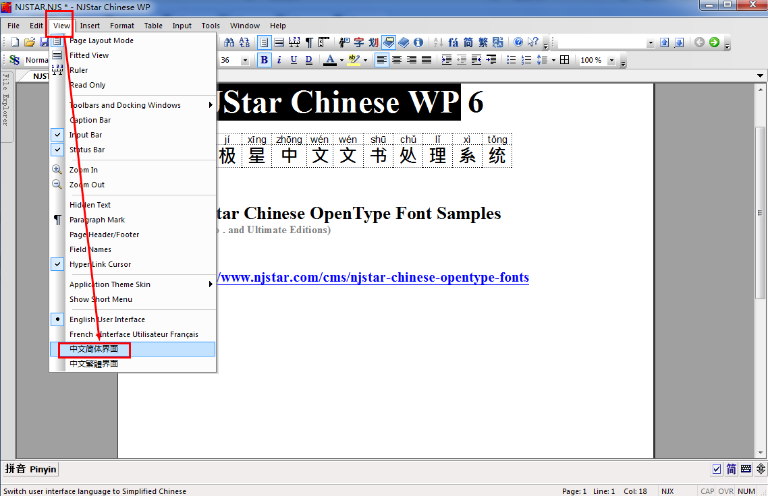Click the Normal style field
The image size is (768, 496).
click(36, 60)
